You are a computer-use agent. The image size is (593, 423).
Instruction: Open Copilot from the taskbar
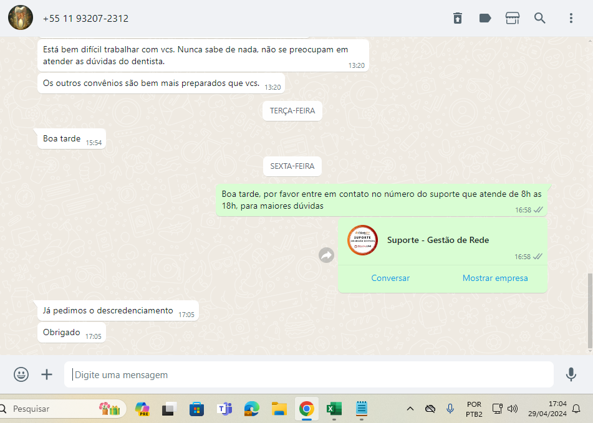[142, 409]
